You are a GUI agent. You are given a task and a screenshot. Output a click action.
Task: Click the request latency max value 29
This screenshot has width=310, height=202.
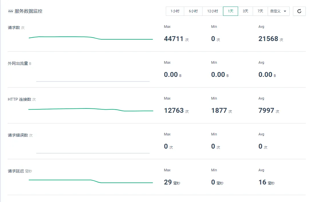pyautogui.click(x=168, y=182)
